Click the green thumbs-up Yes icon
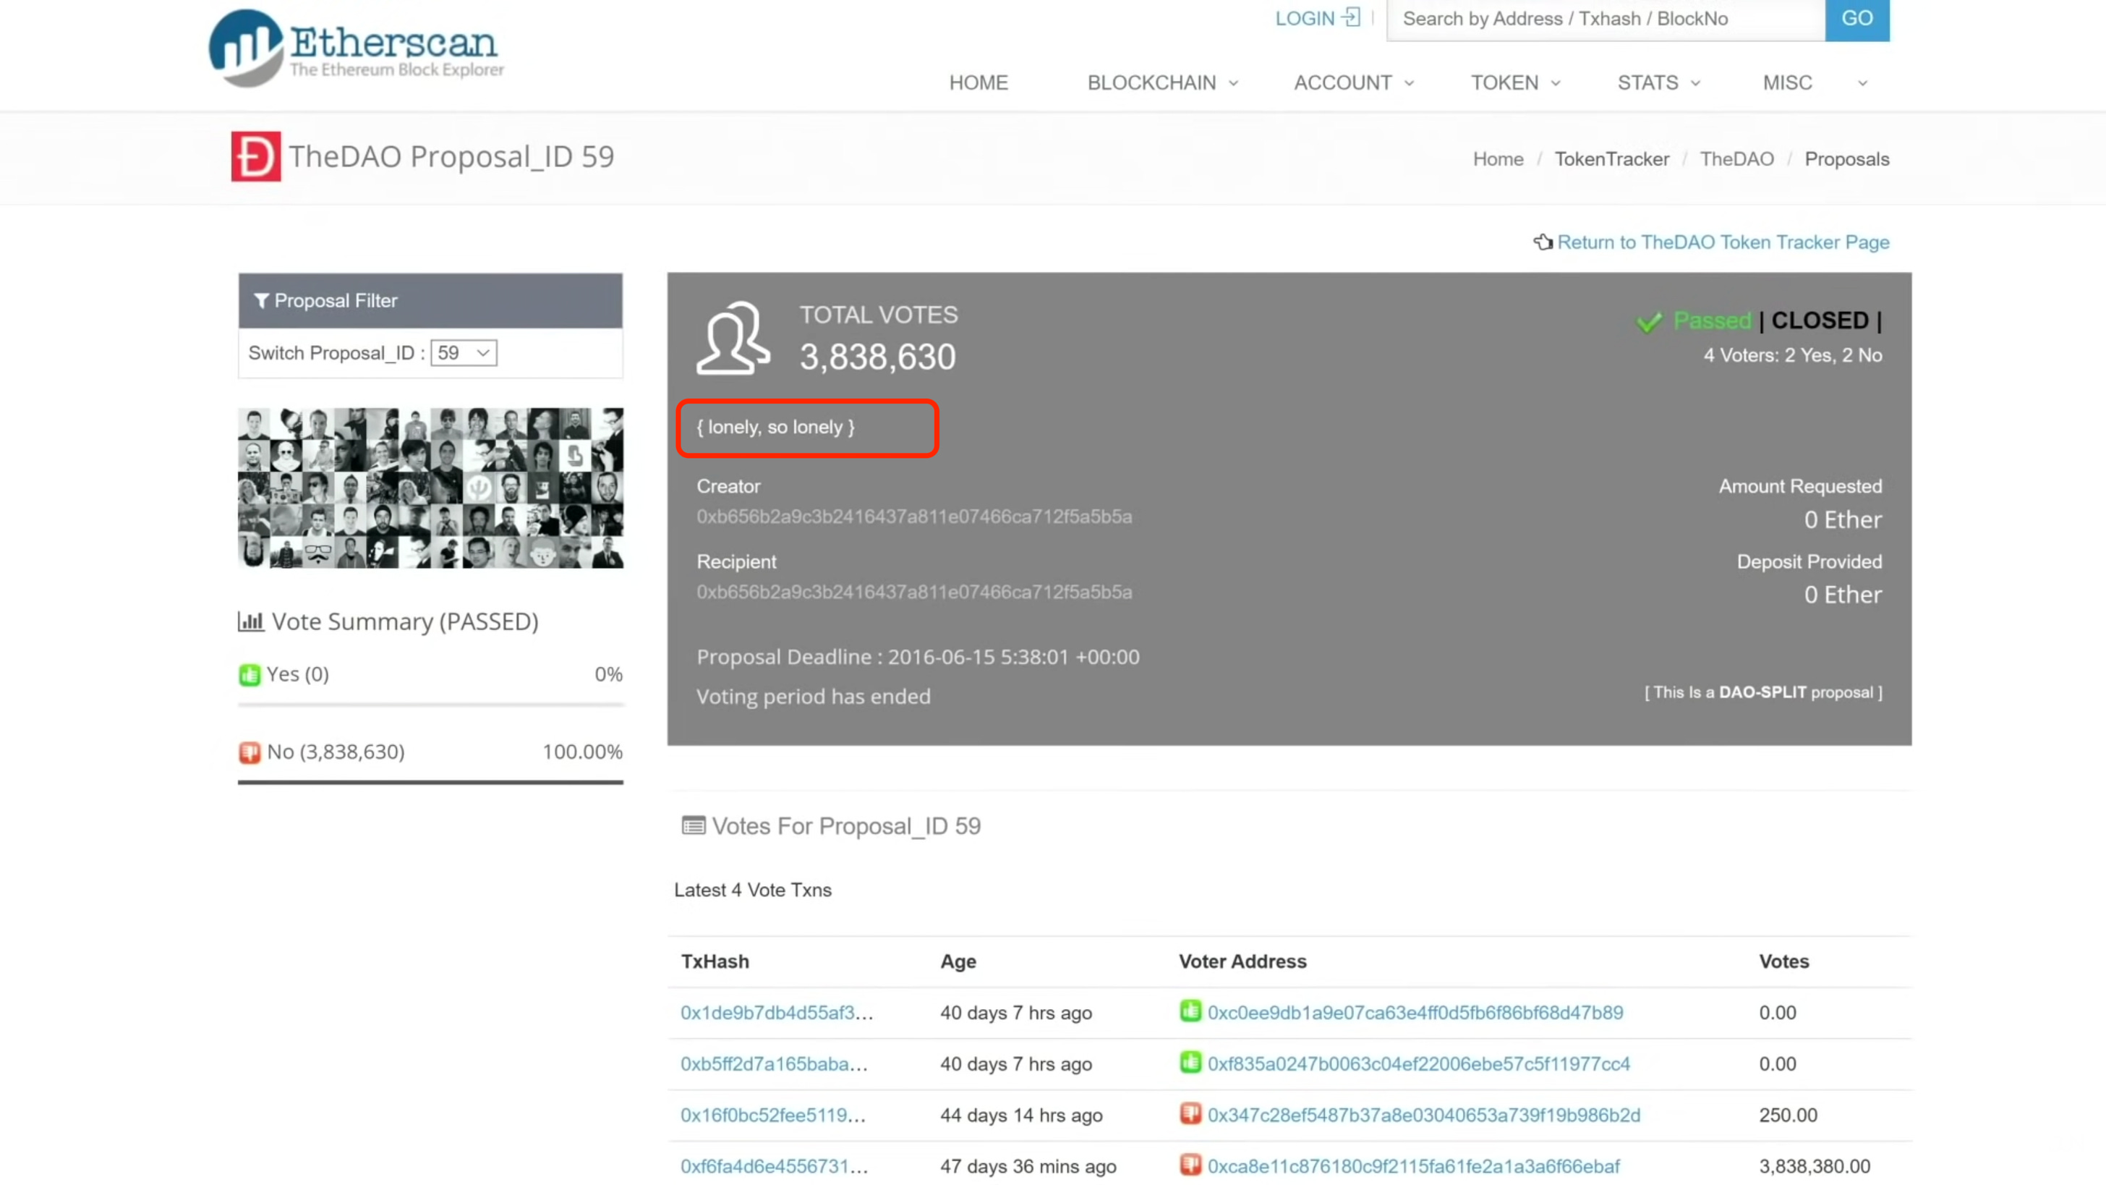The width and height of the screenshot is (2106, 1185). (x=250, y=675)
